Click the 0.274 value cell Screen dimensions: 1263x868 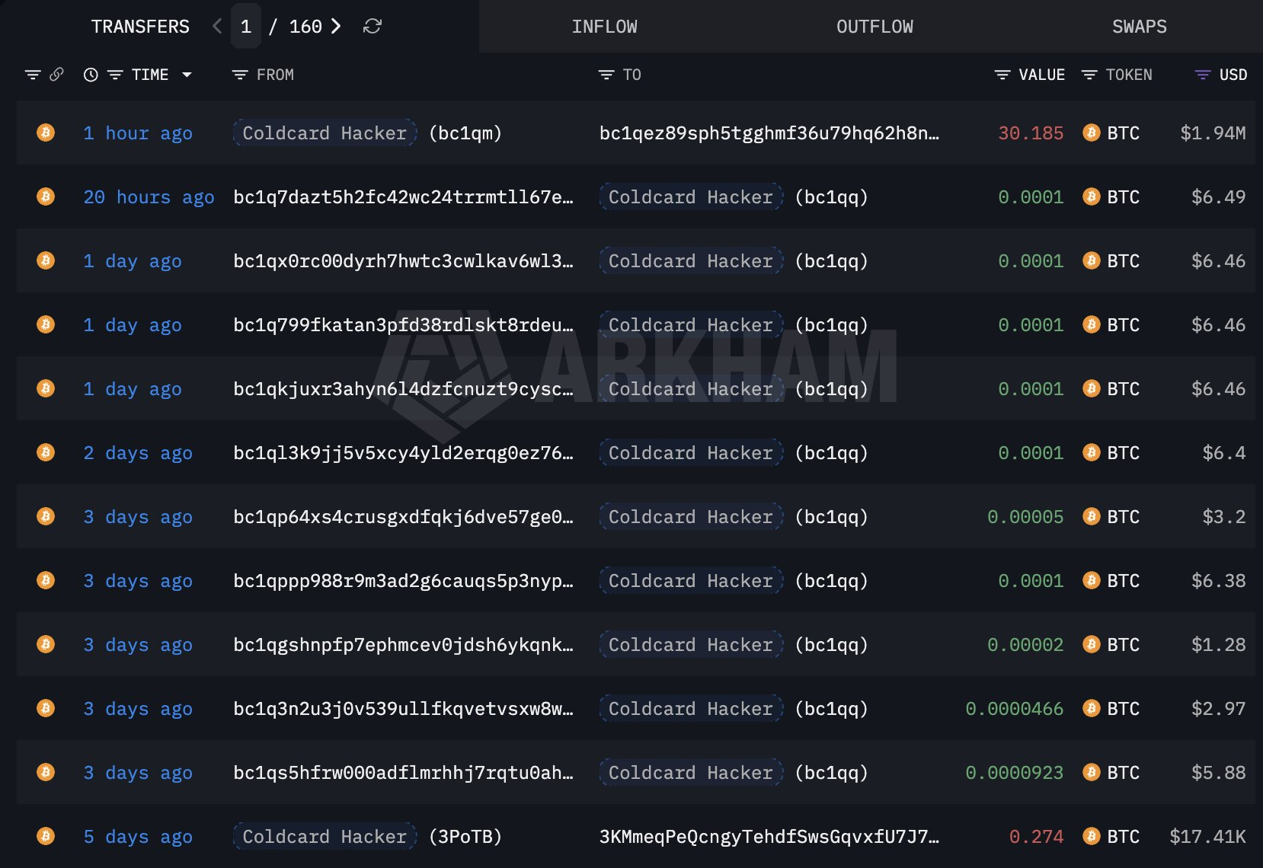1036,837
